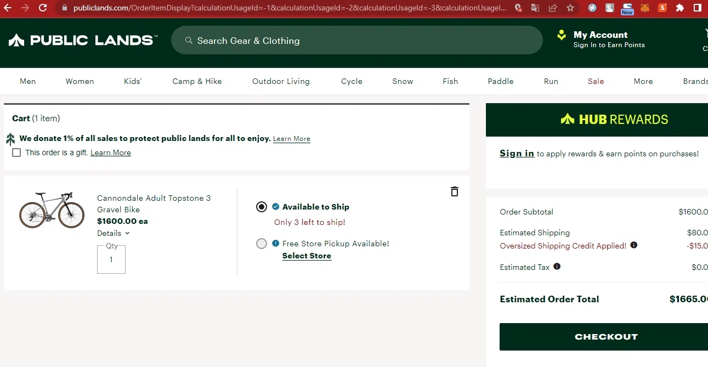Click the HUB REWARDS banner
This screenshot has width=708, height=367.
pos(597,120)
